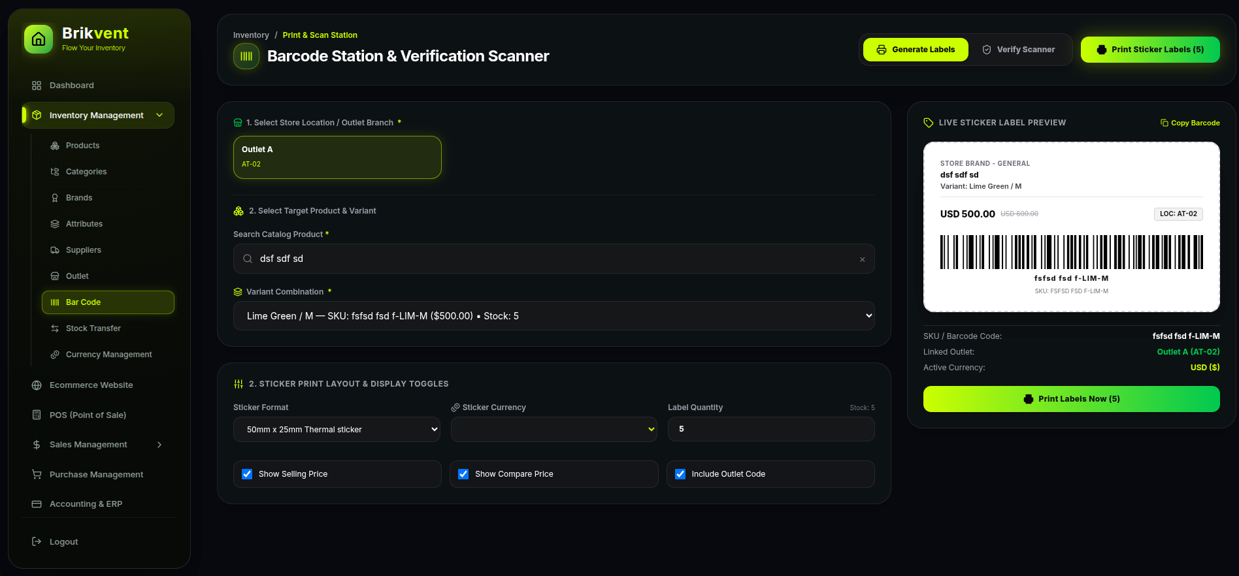This screenshot has width=1239, height=576.
Task: Toggle the Show Compare Price checkbox
Action: (x=463, y=474)
